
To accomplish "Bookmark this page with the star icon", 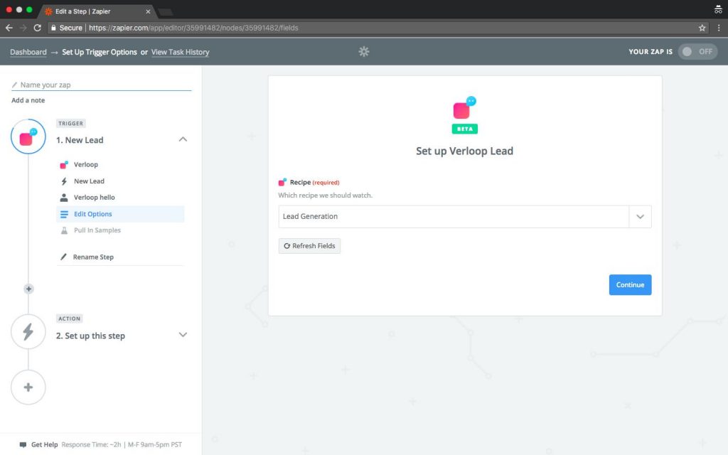I will [x=702, y=28].
